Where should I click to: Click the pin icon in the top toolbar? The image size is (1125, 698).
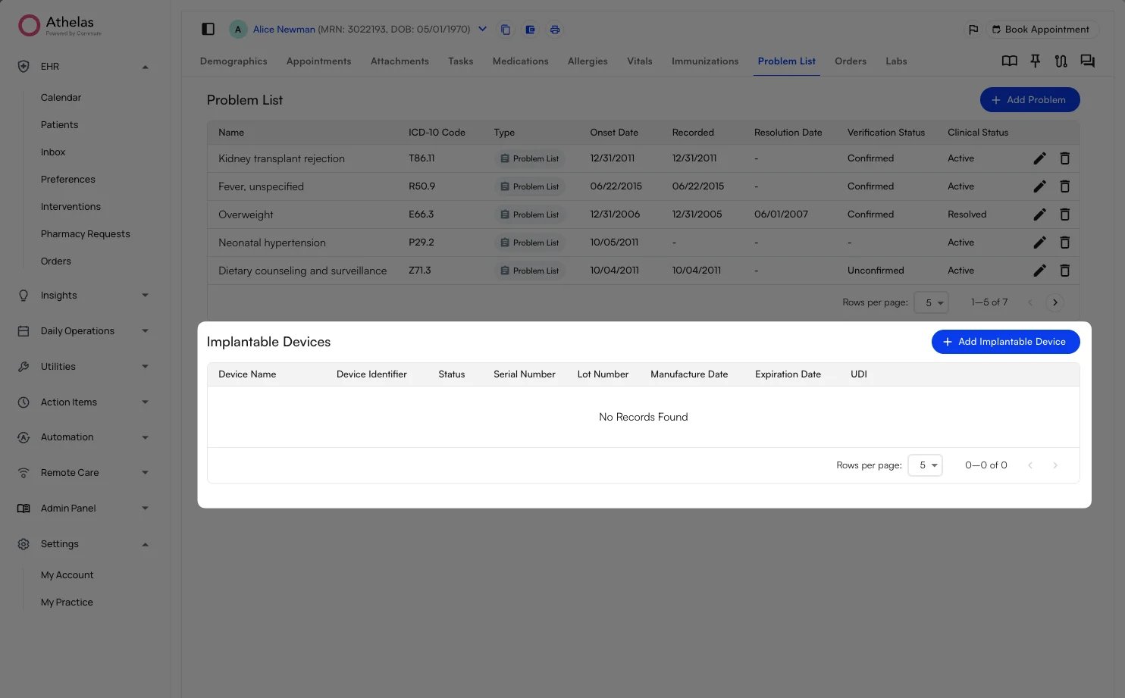tap(1035, 61)
